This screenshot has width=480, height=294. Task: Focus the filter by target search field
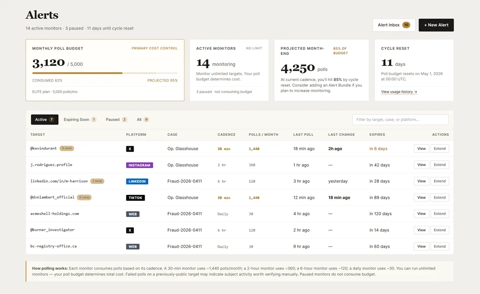point(400,119)
